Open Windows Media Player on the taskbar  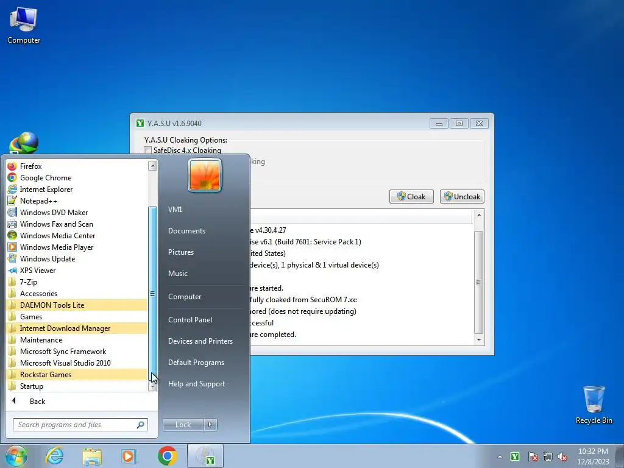coord(129,456)
